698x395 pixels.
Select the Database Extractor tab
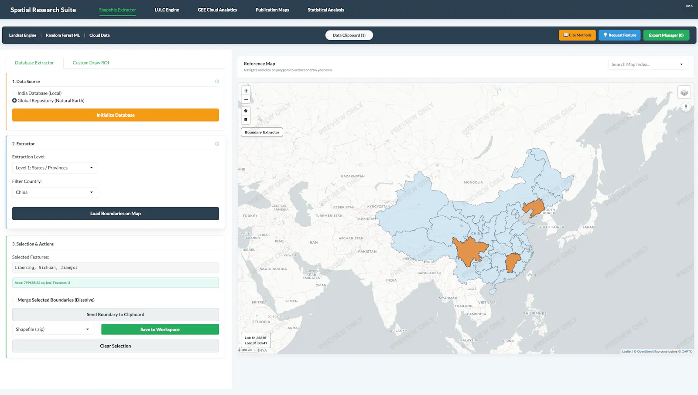click(34, 63)
